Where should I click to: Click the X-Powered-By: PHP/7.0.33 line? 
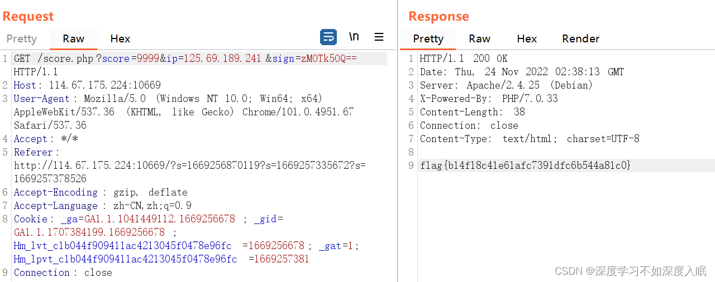point(489,99)
